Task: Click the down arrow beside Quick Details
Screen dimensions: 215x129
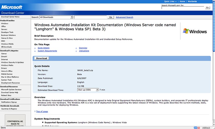Action: 35,48
